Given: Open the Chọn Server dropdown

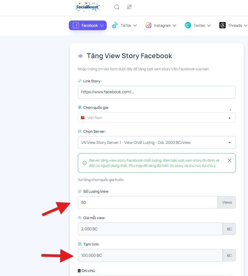Looking at the screenshot, I should (157, 143).
